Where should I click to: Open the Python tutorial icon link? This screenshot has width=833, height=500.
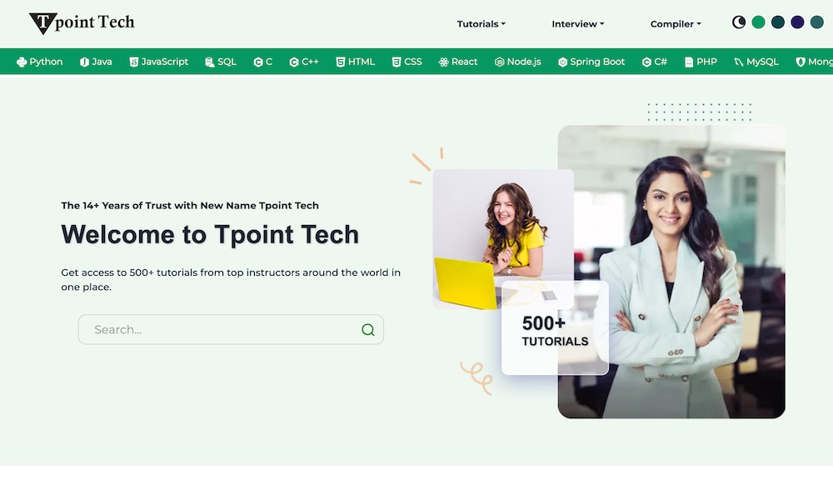(x=22, y=62)
